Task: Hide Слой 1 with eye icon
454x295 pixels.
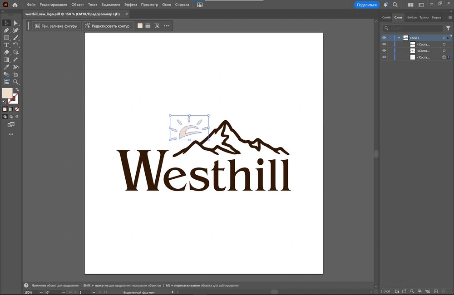Action: 384,38
